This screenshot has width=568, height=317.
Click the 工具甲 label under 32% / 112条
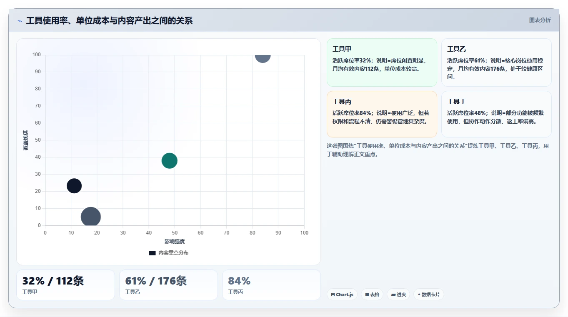click(x=30, y=292)
